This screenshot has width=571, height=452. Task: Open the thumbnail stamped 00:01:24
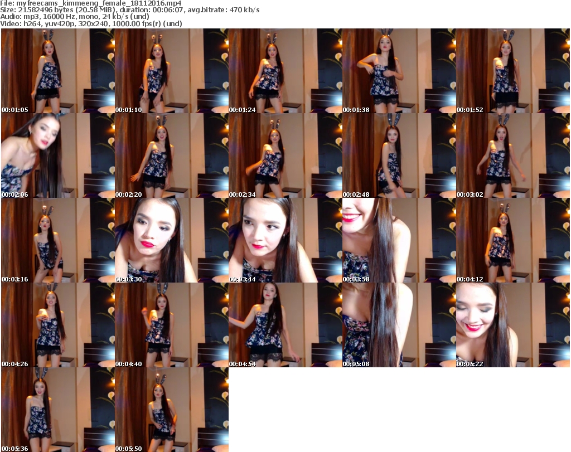point(285,71)
